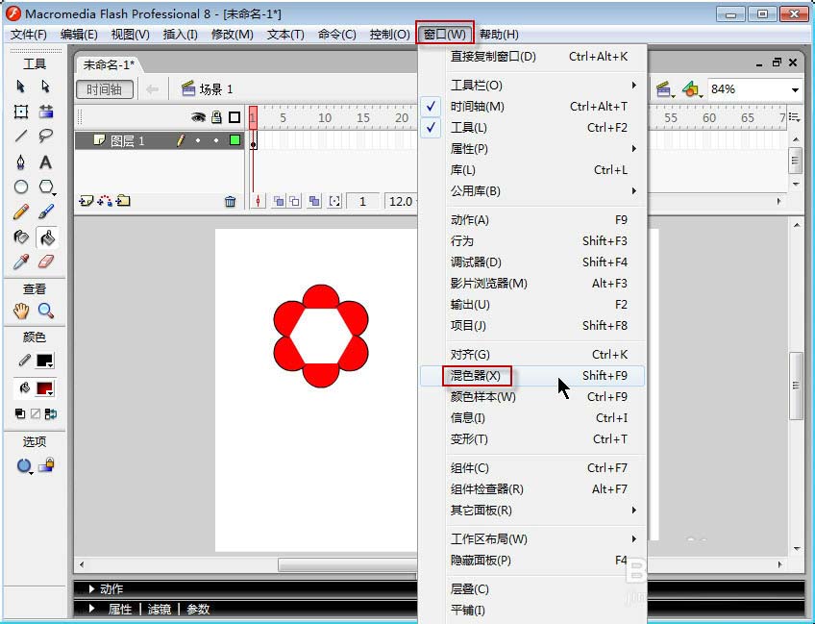Select the Paint Bucket tool
815x624 pixels.
click(47, 237)
